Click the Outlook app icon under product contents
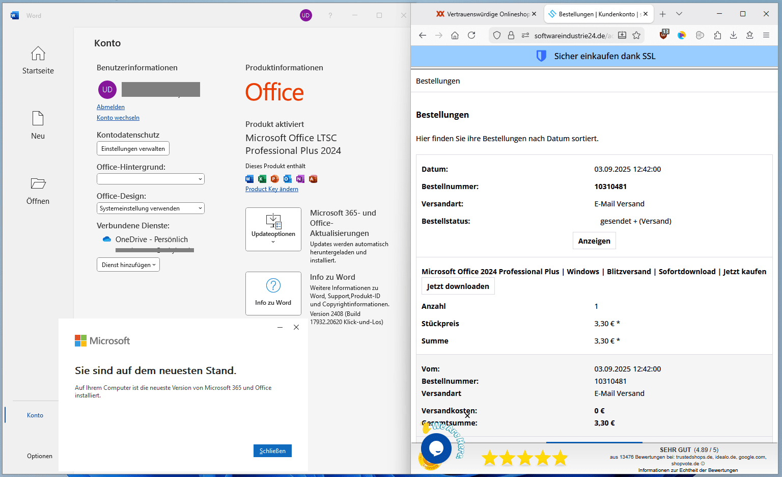Viewport: 782px width, 477px height. 288,179
